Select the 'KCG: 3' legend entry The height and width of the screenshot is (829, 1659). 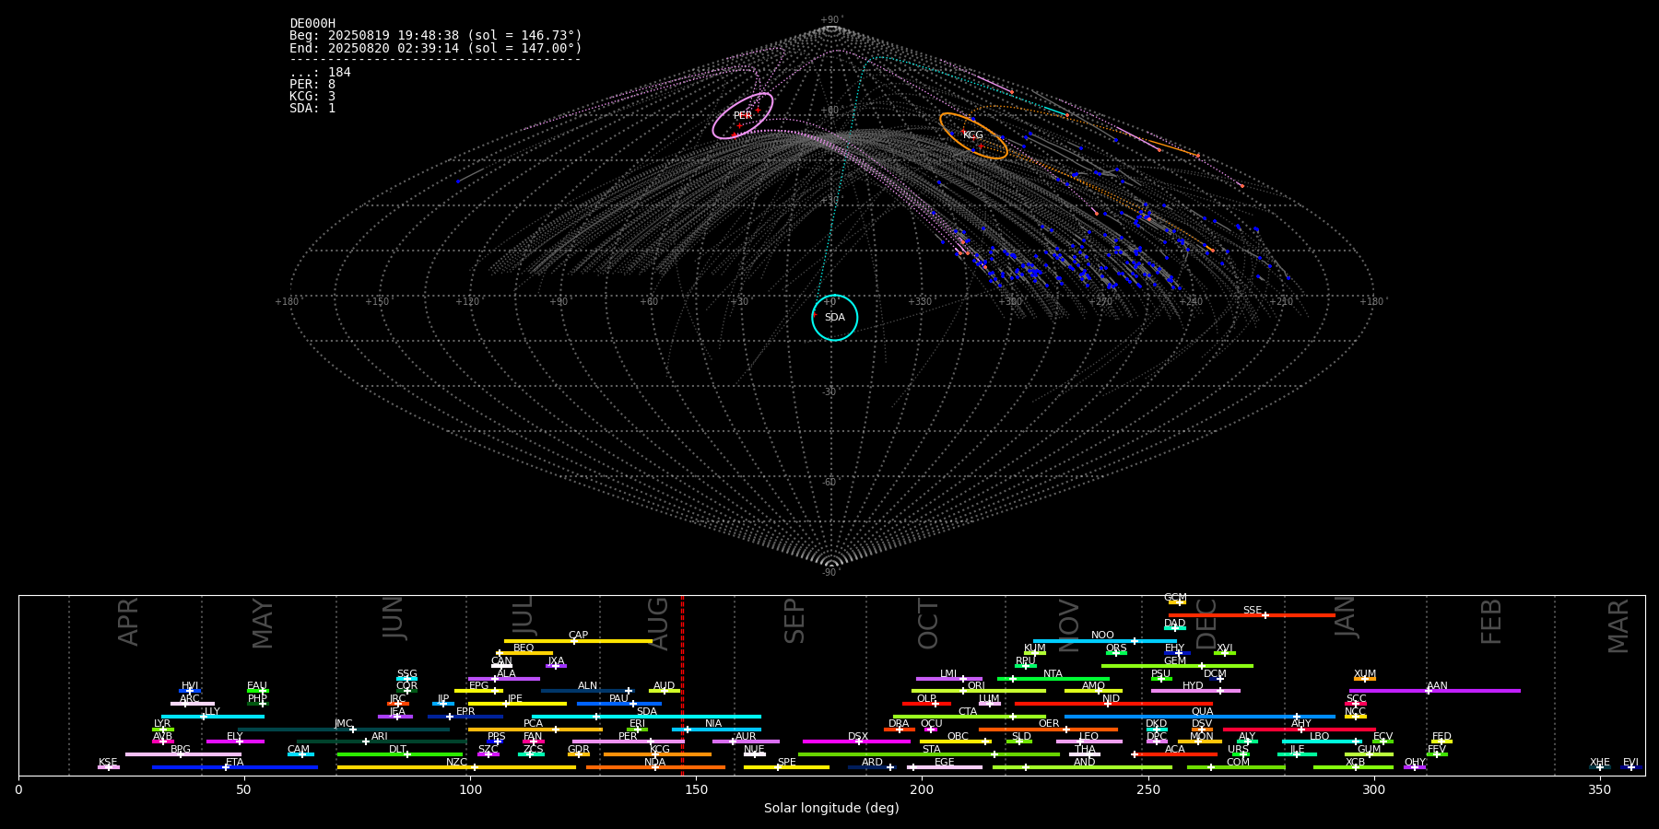pyautogui.click(x=312, y=96)
